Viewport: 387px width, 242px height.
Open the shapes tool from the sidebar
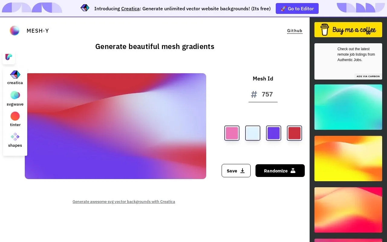[x=15, y=140]
